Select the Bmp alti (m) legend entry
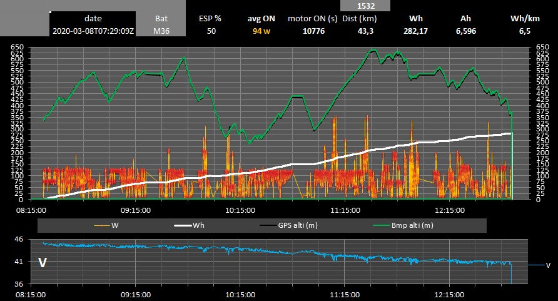The image size is (558, 301). pyautogui.click(x=403, y=225)
